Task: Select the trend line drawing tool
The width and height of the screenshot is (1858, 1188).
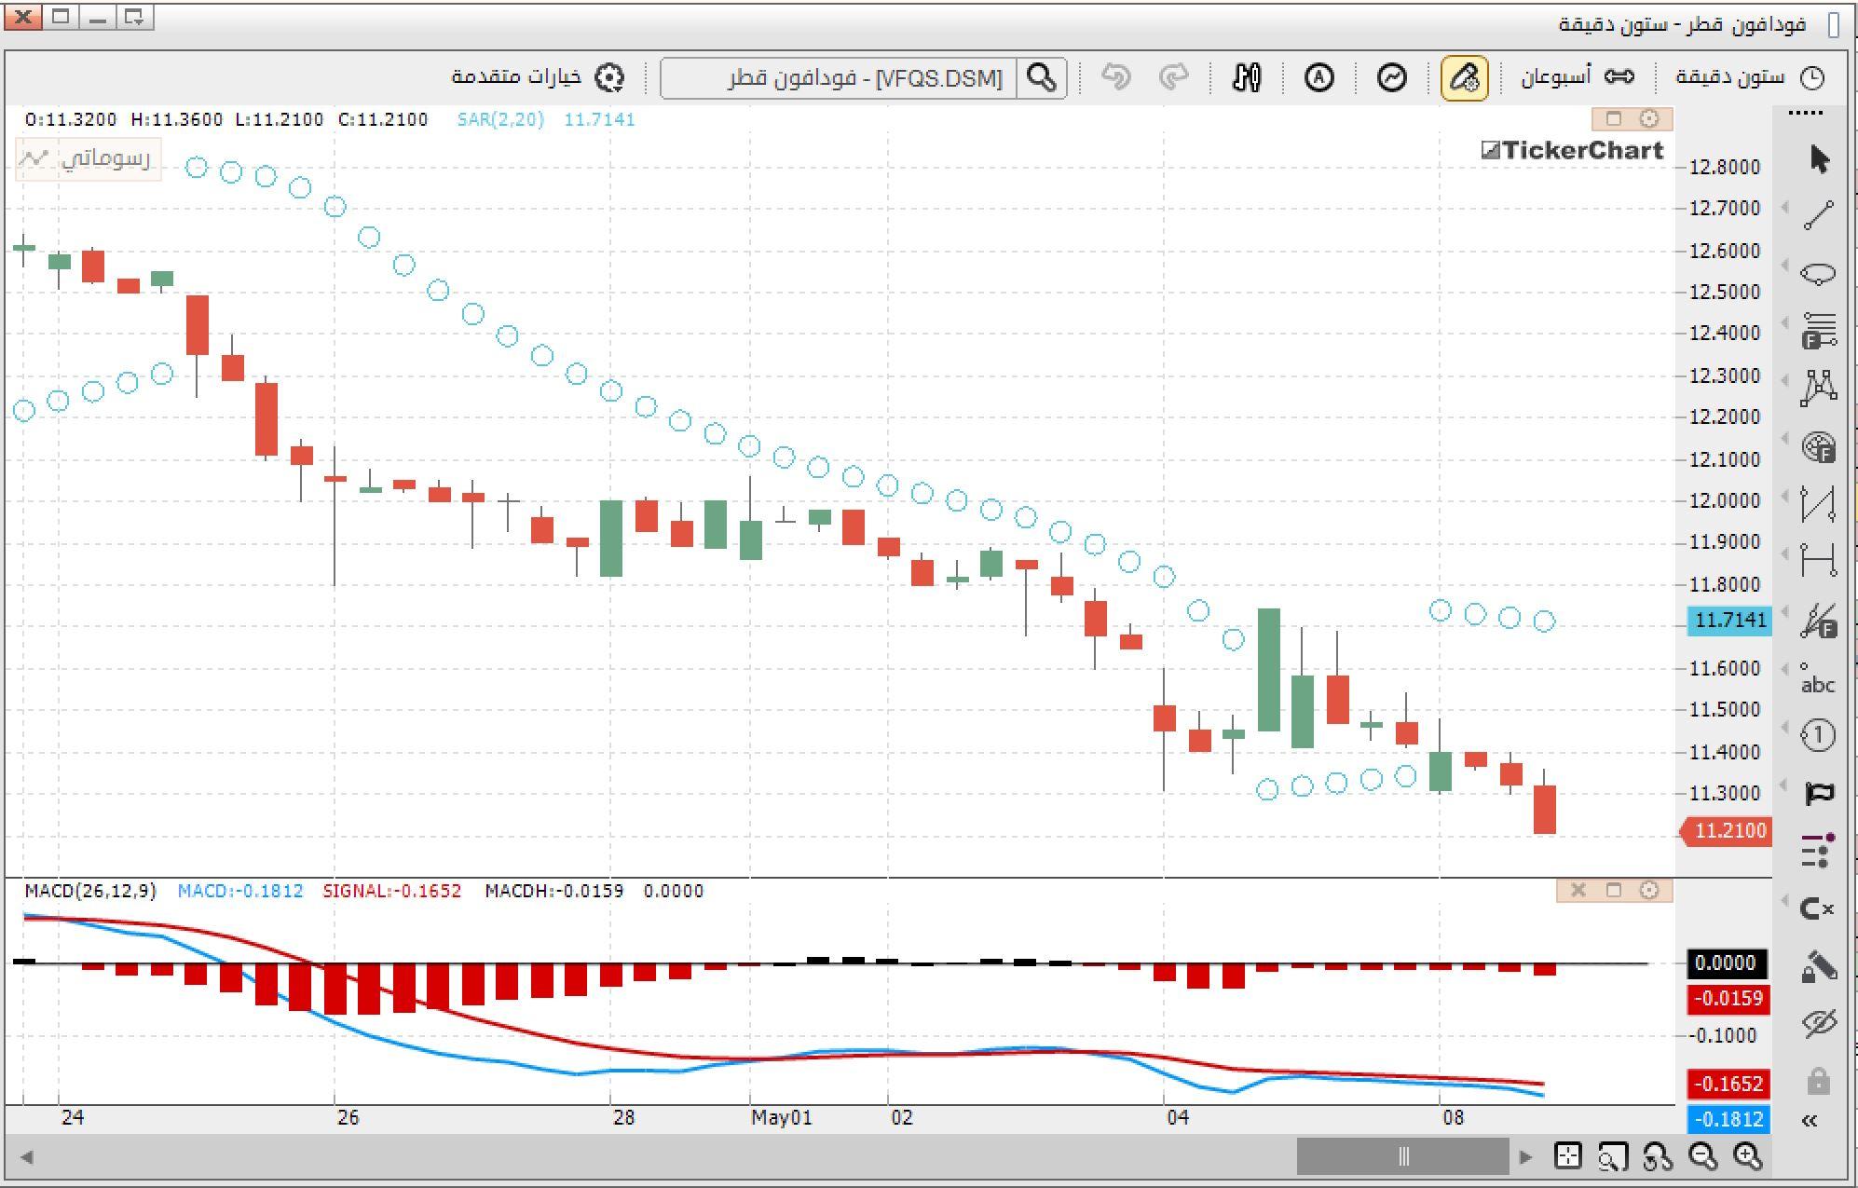Action: coord(1818,215)
